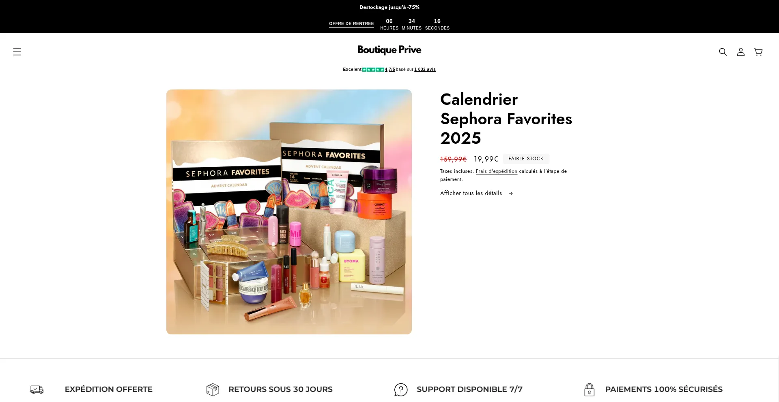Click the returns box icon
This screenshot has width=779, height=402.
pos(213,389)
